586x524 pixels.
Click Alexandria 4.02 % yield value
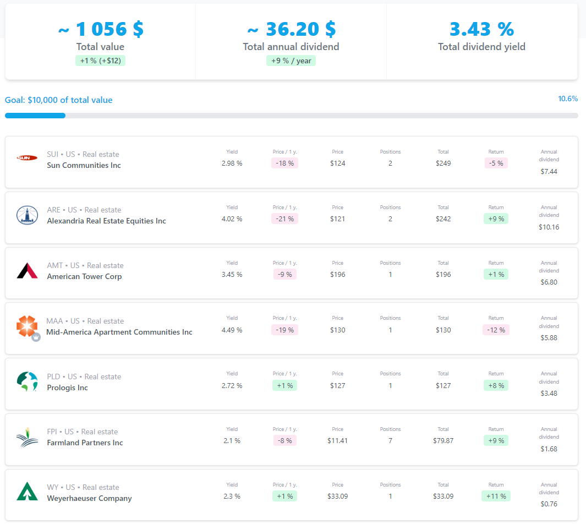(x=232, y=219)
